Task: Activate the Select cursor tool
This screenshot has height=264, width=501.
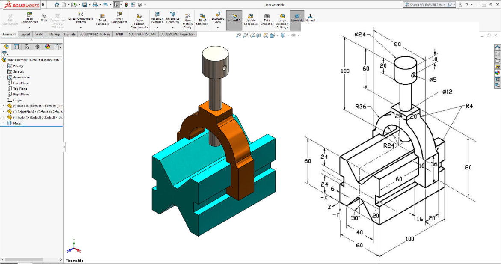Action: point(116,5)
